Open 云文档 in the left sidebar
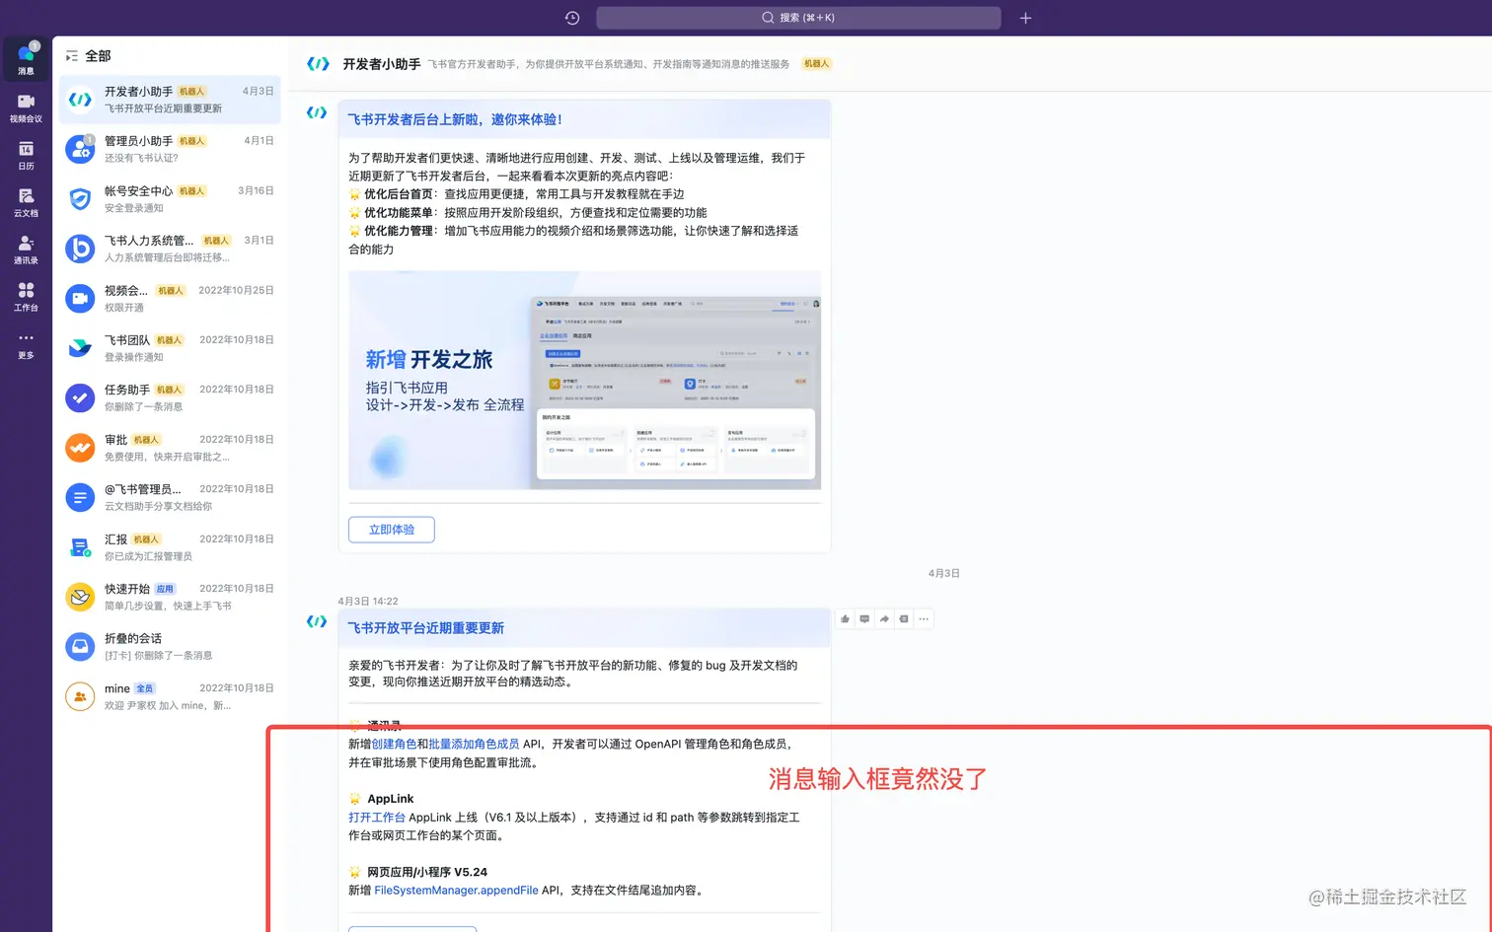Screen dimensions: 1492x932 point(26,202)
